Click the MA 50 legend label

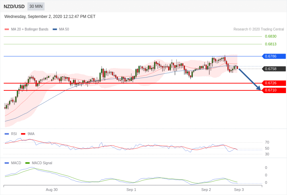[x=64, y=29]
